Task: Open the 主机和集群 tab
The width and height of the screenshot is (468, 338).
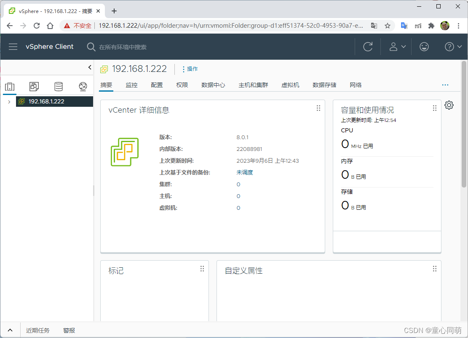Action: pos(254,85)
